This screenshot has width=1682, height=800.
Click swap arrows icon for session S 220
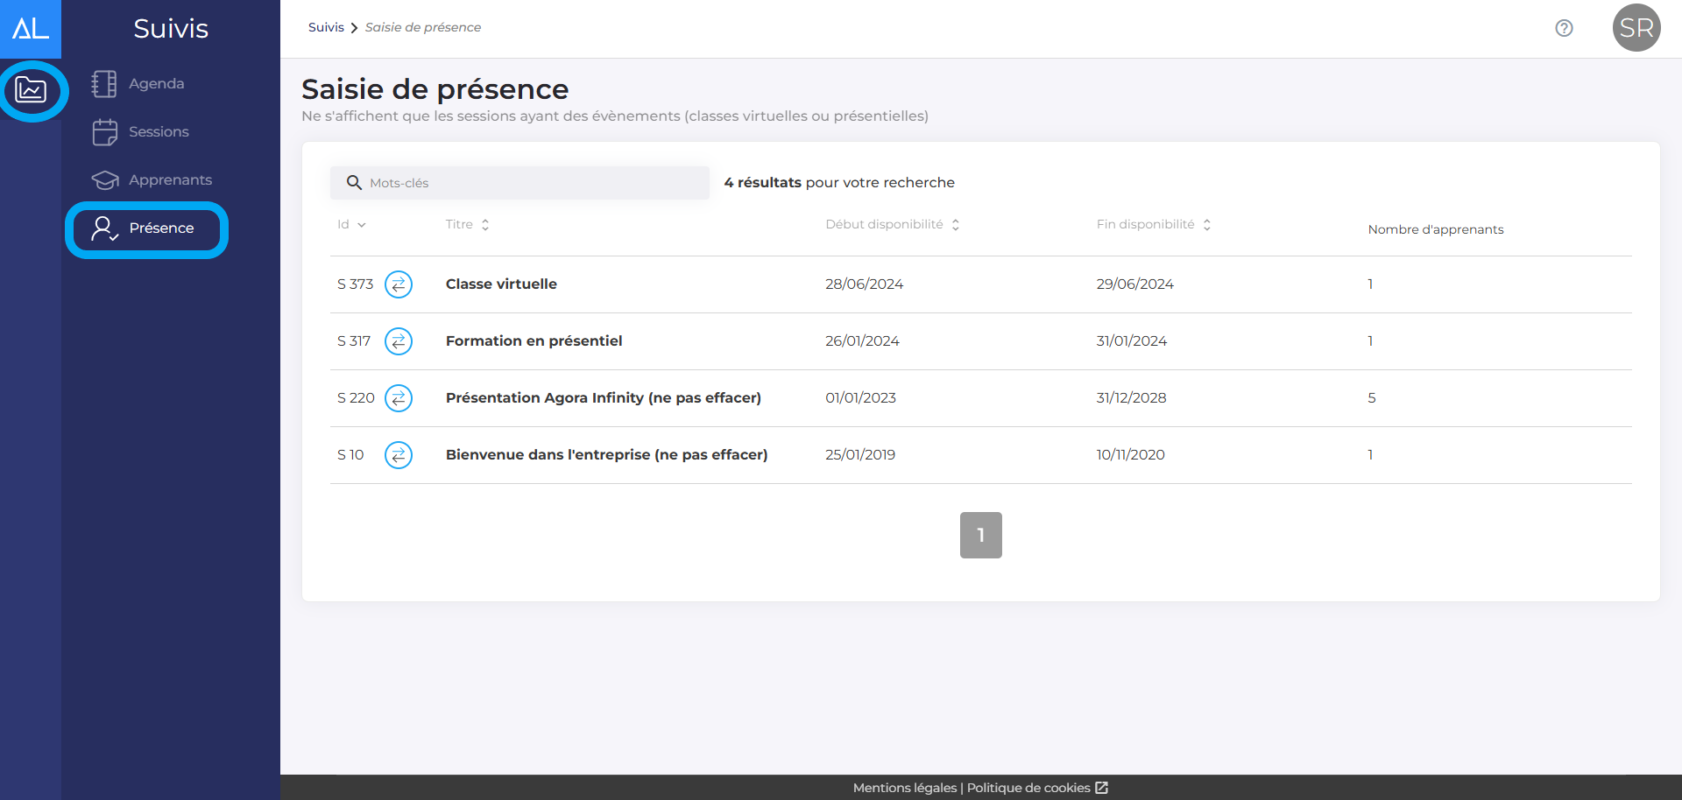pyautogui.click(x=399, y=397)
